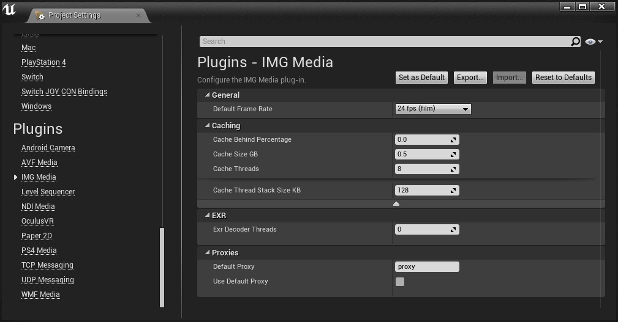
Task: Click the Exr Decoder Threads value field
Action: click(x=427, y=229)
